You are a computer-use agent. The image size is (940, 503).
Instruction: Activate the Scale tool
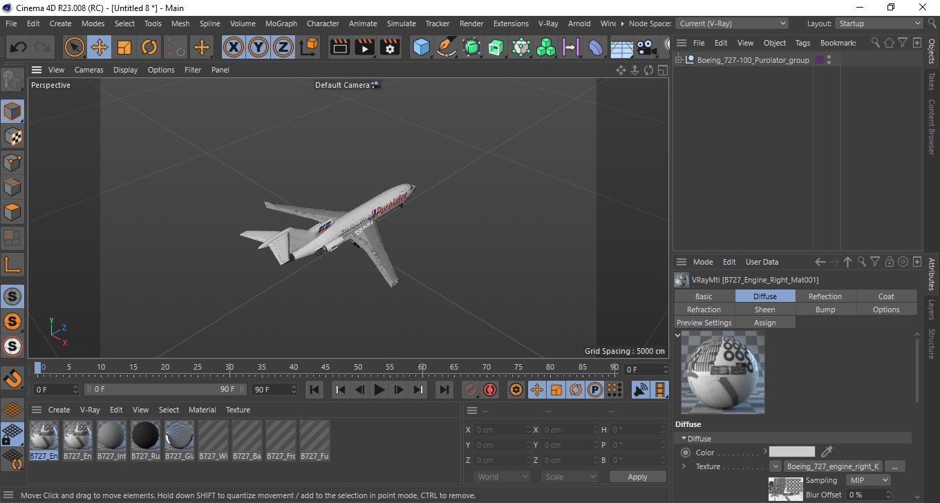[x=124, y=48]
